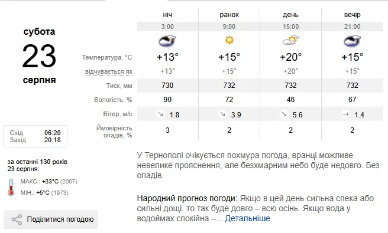388x233 pixels.
Task: Click the wind direction arrow for 1.8 m/s
Action: [161, 114]
